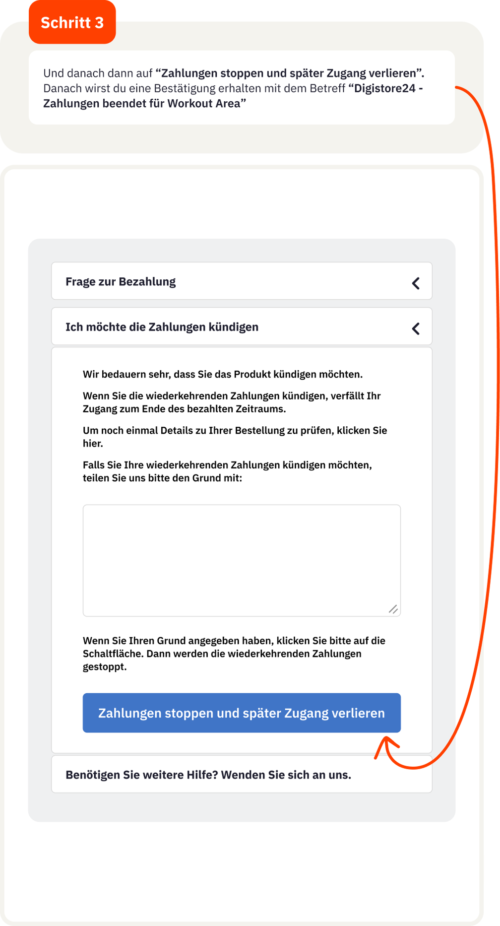Click the "Wenn Sie Ihren Grund angegeben haben" paragraph

(x=234, y=653)
